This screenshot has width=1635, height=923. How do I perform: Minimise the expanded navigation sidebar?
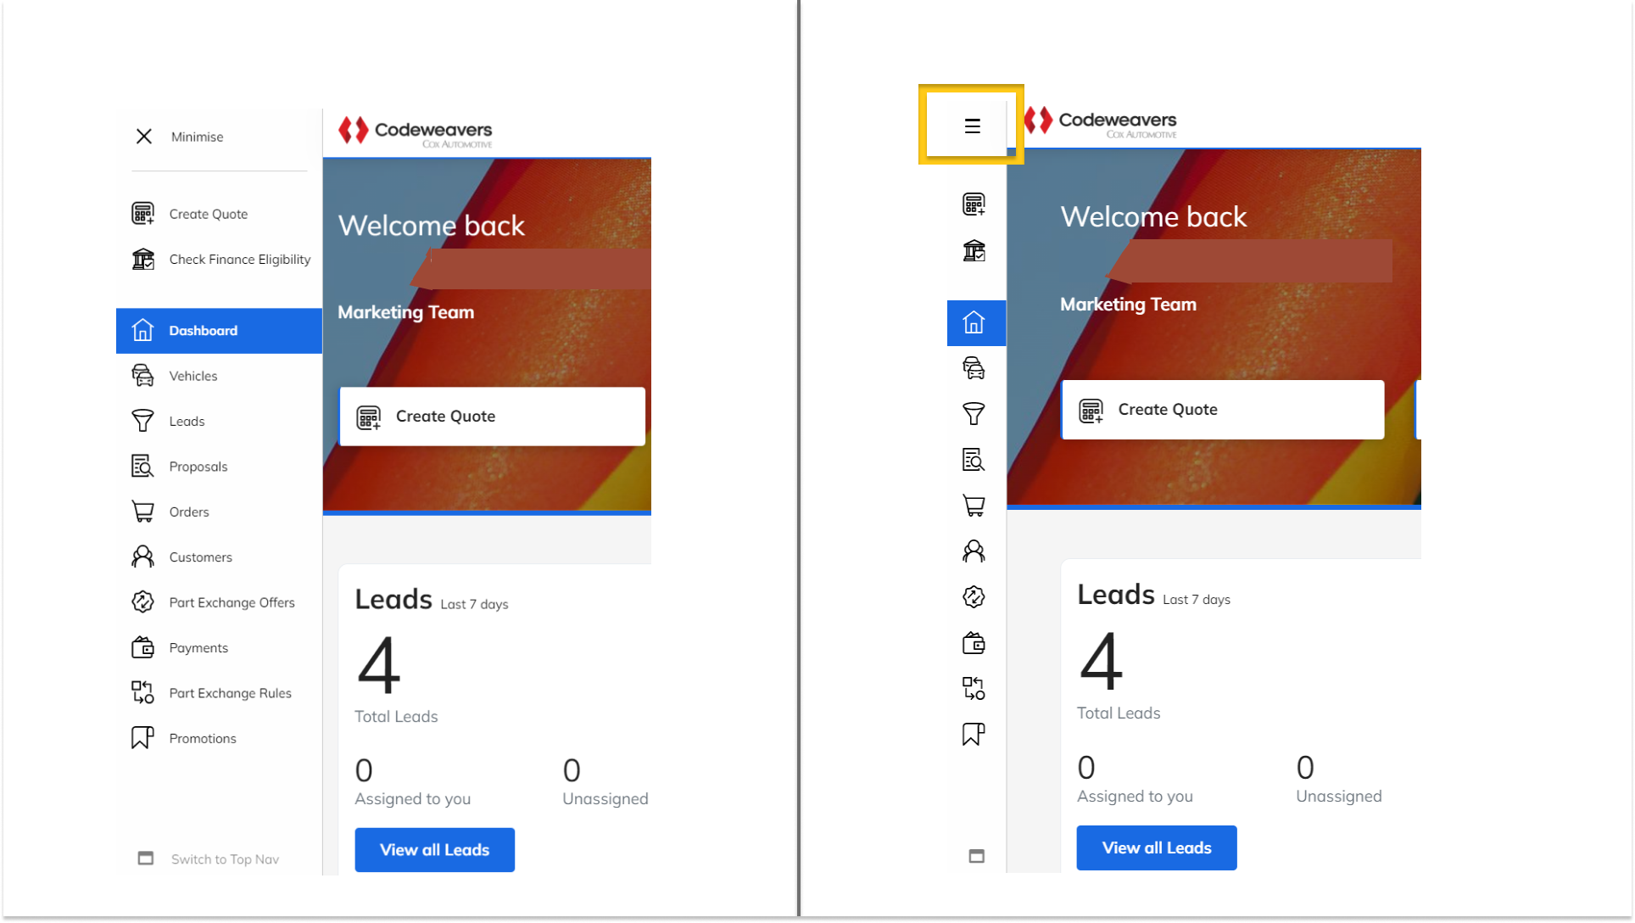tap(179, 137)
